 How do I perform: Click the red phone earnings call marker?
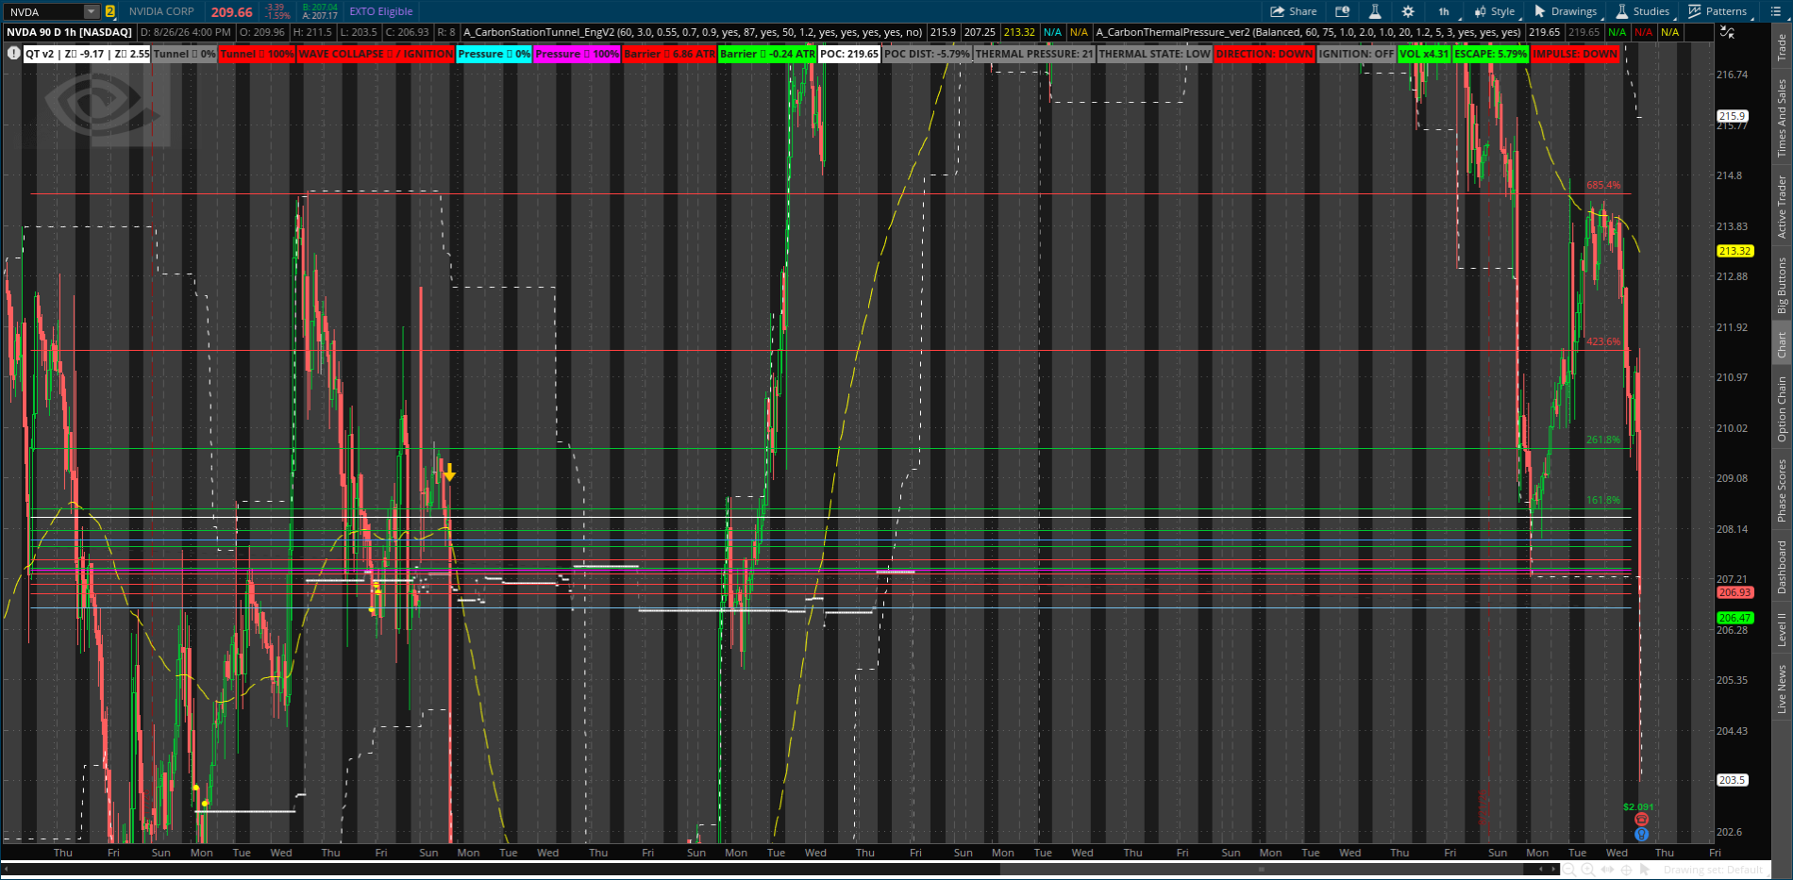1641,820
